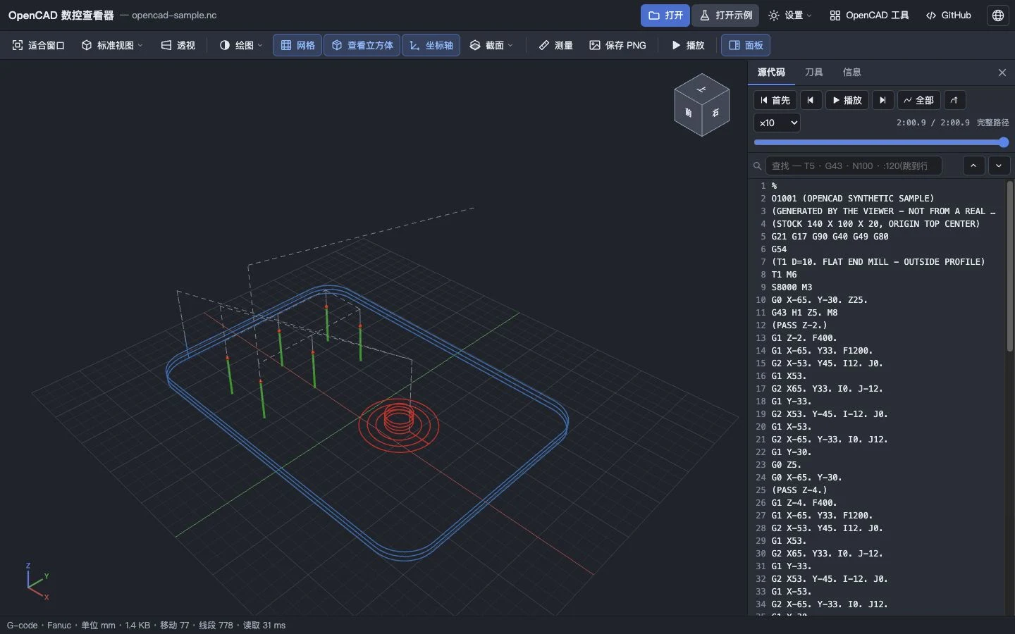
Task: Toggle 透视 perspective view
Action: pos(178,45)
